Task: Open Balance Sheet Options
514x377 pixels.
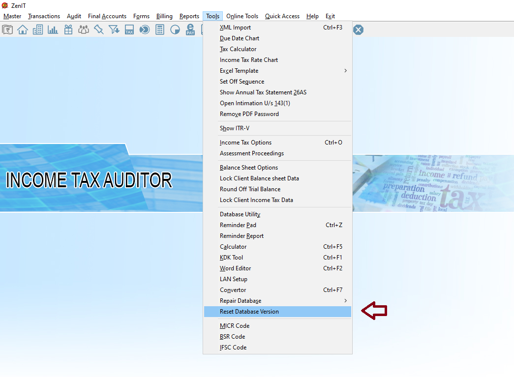Action: 277,168
